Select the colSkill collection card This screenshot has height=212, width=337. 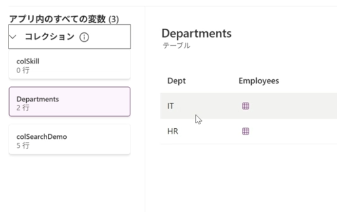[x=69, y=65]
